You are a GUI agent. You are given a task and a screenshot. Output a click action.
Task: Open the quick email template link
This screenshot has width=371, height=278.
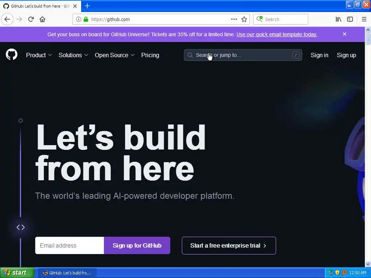click(276, 34)
